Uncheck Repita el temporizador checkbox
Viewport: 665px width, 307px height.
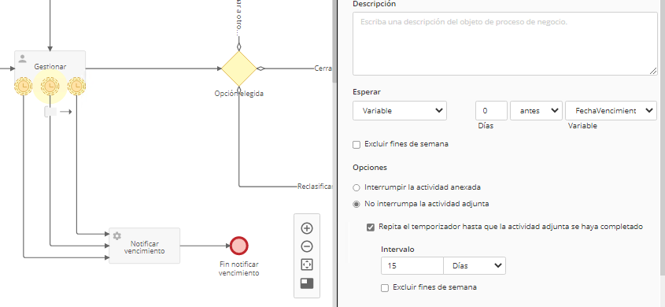click(x=371, y=227)
